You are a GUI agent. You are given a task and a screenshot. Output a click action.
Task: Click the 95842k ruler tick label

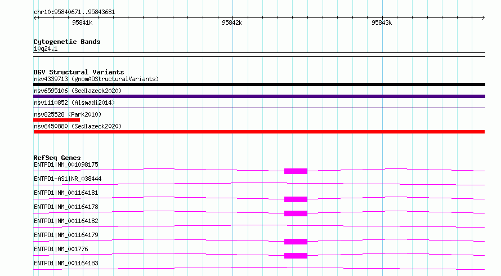pyautogui.click(x=232, y=23)
